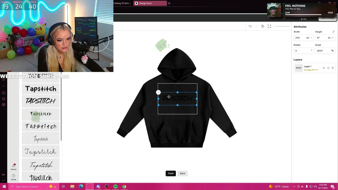This screenshot has height=190, width=338.
Task: Open the clock showing 4:54 PM
Action: 323,187
